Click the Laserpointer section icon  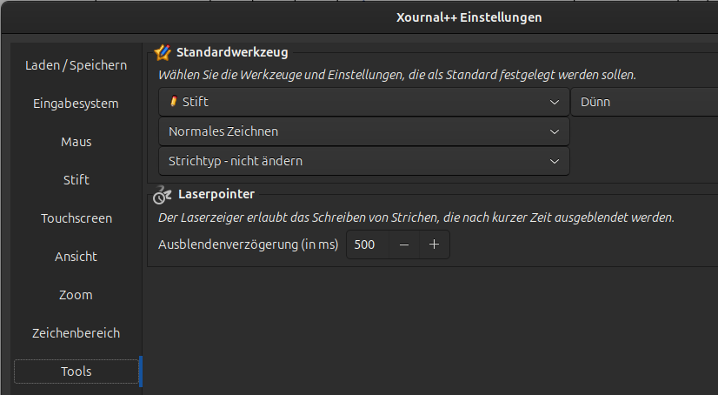(163, 195)
